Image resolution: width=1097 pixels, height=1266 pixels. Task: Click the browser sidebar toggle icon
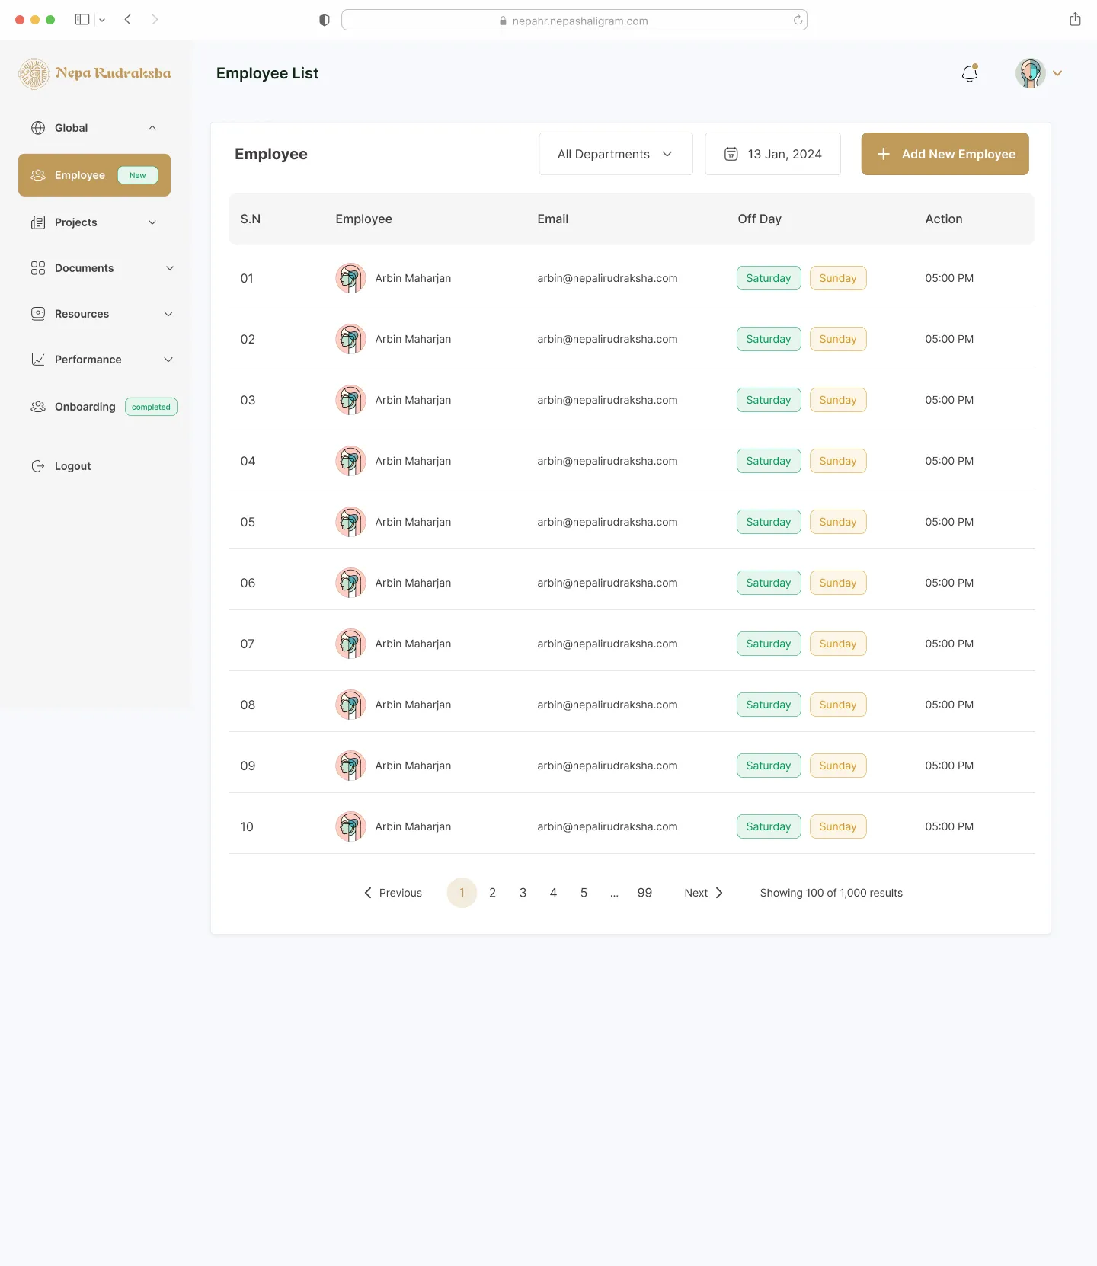(82, 20)
